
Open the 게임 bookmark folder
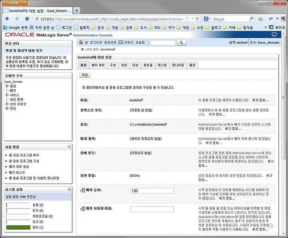click(183, 27)
